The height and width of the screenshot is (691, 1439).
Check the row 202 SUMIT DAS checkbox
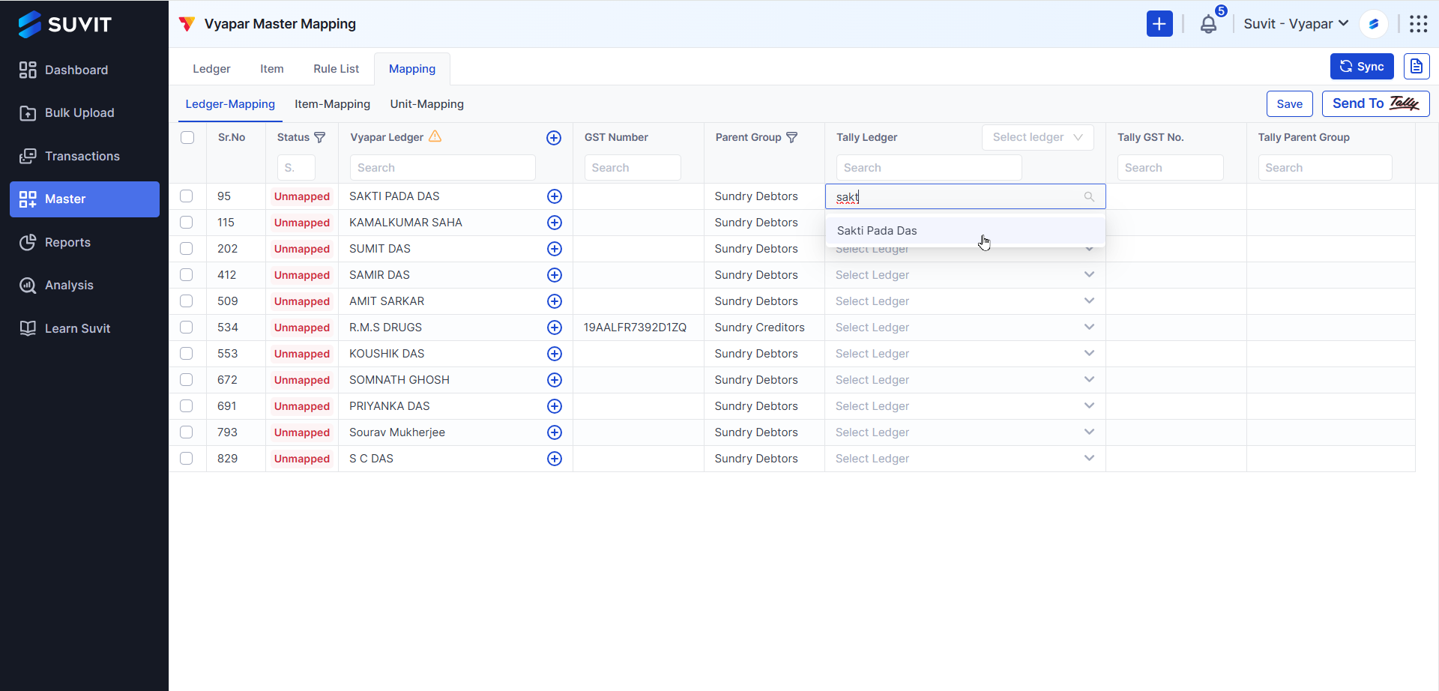(x=187, y=249)
